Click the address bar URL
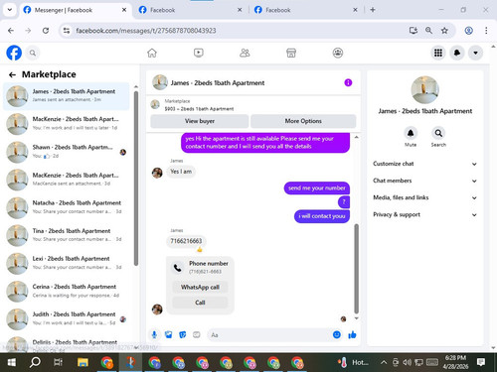The width and height of the screenshot is (497, 372). tap(146, 31)
